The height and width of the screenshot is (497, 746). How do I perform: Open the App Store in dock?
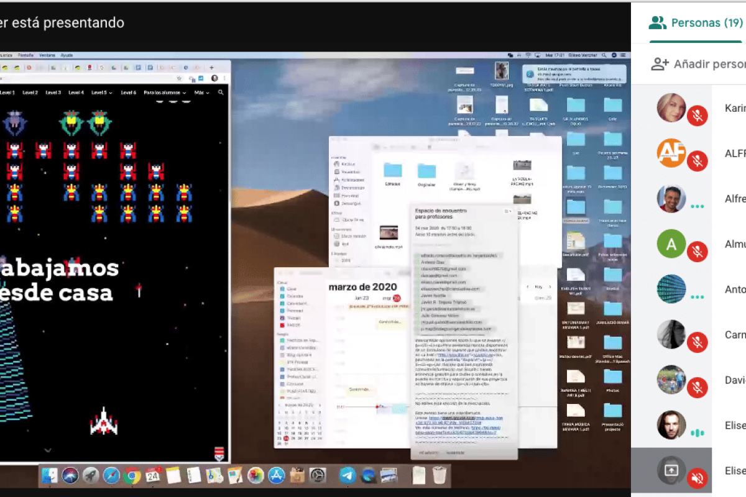coord(276,476)
